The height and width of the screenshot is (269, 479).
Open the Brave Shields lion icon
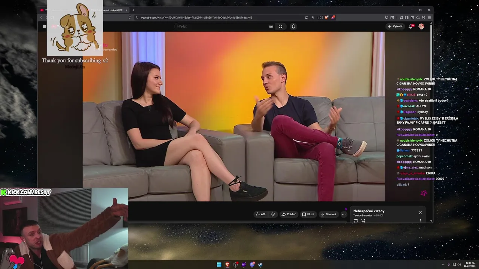click(326, 18)
